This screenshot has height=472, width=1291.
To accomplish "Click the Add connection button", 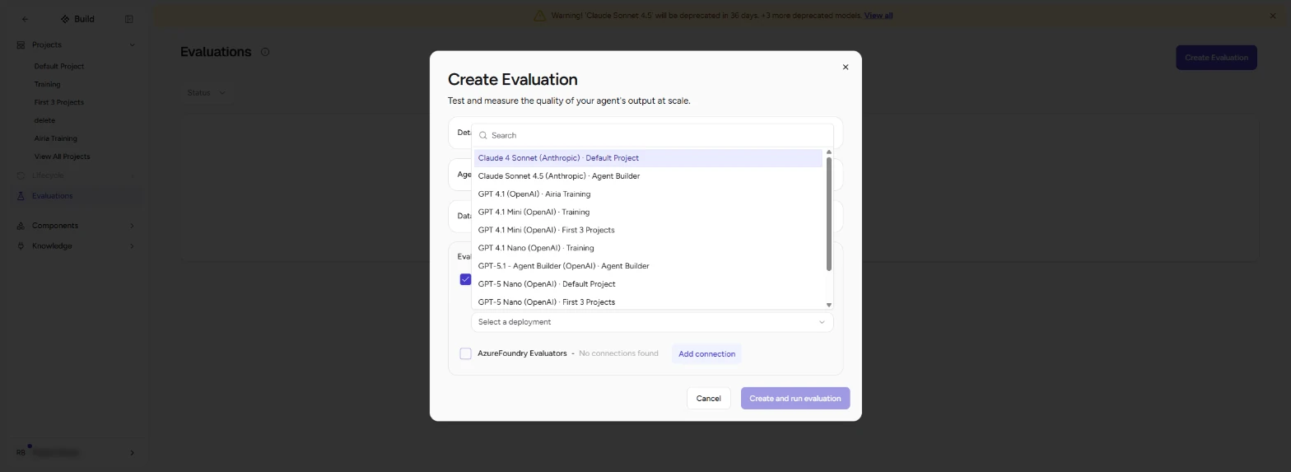I will [706, 354].
